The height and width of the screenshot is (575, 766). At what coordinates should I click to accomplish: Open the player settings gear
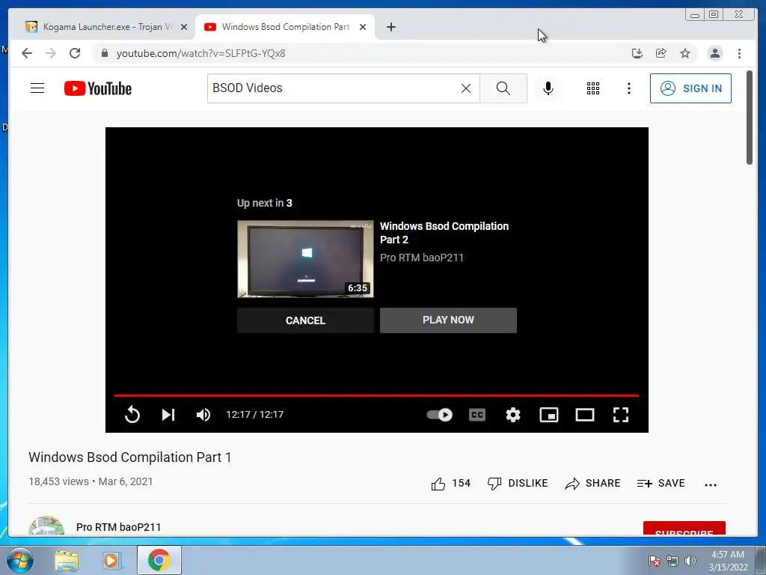pos(513,415)
